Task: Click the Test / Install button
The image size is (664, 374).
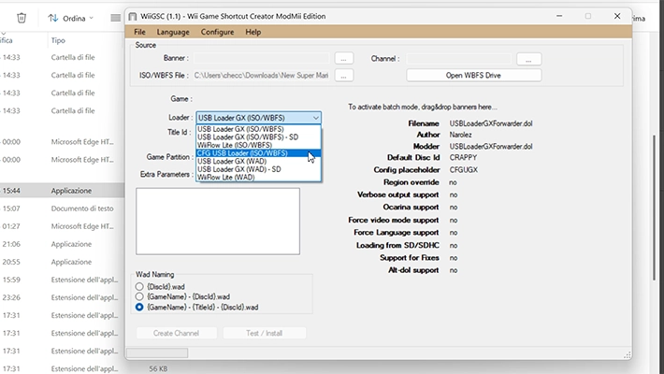Action: (265, 334)
